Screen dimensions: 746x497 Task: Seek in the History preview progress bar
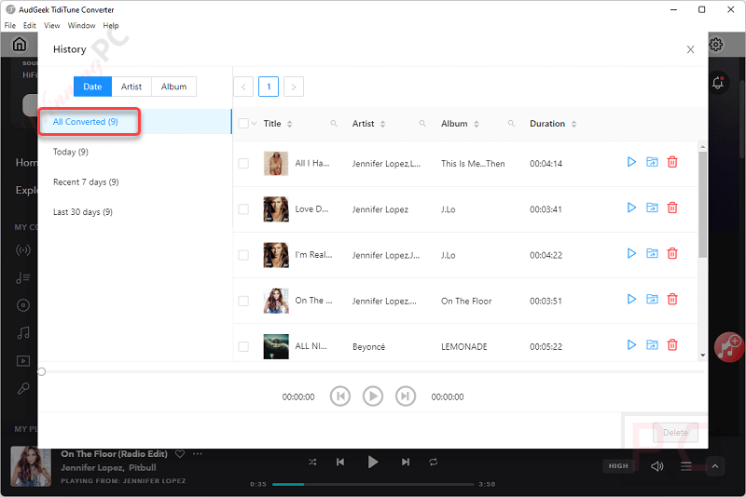[x=373, y=371]
